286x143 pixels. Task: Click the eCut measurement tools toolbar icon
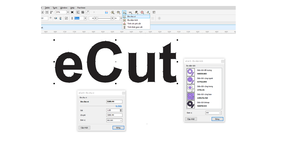(x=124, y=12)
